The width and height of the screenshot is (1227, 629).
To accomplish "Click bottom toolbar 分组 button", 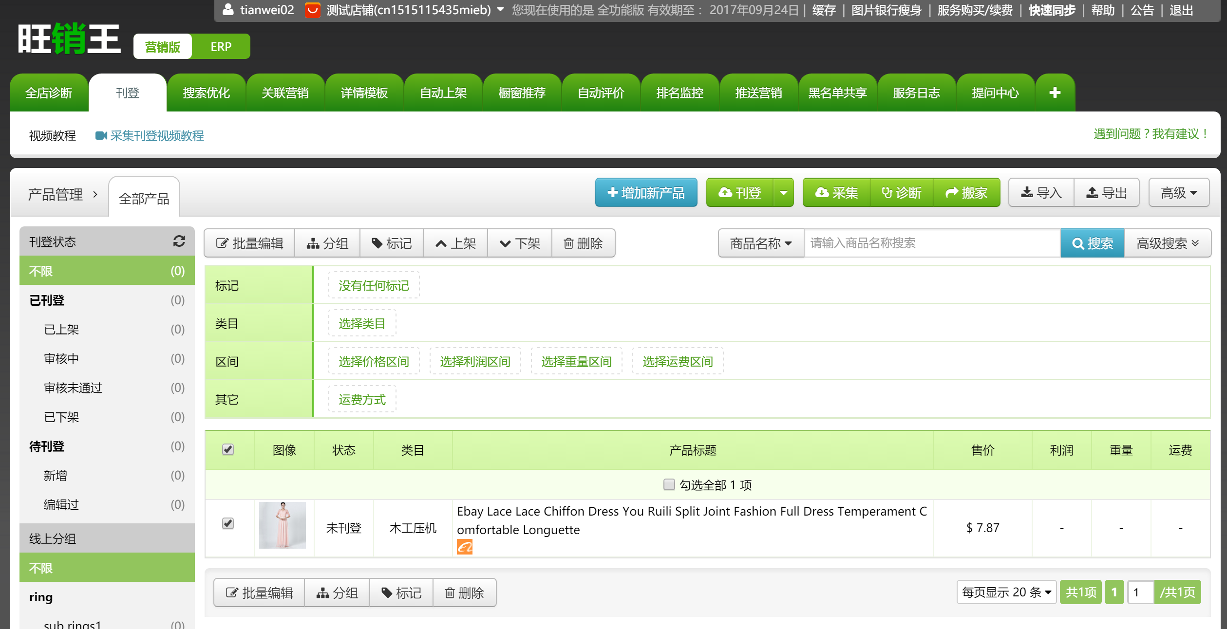I will tap(337, 592).
